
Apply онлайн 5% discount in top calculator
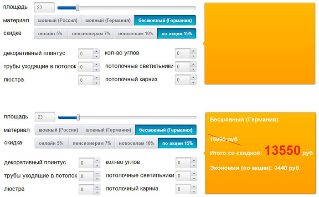pos(51,34)
